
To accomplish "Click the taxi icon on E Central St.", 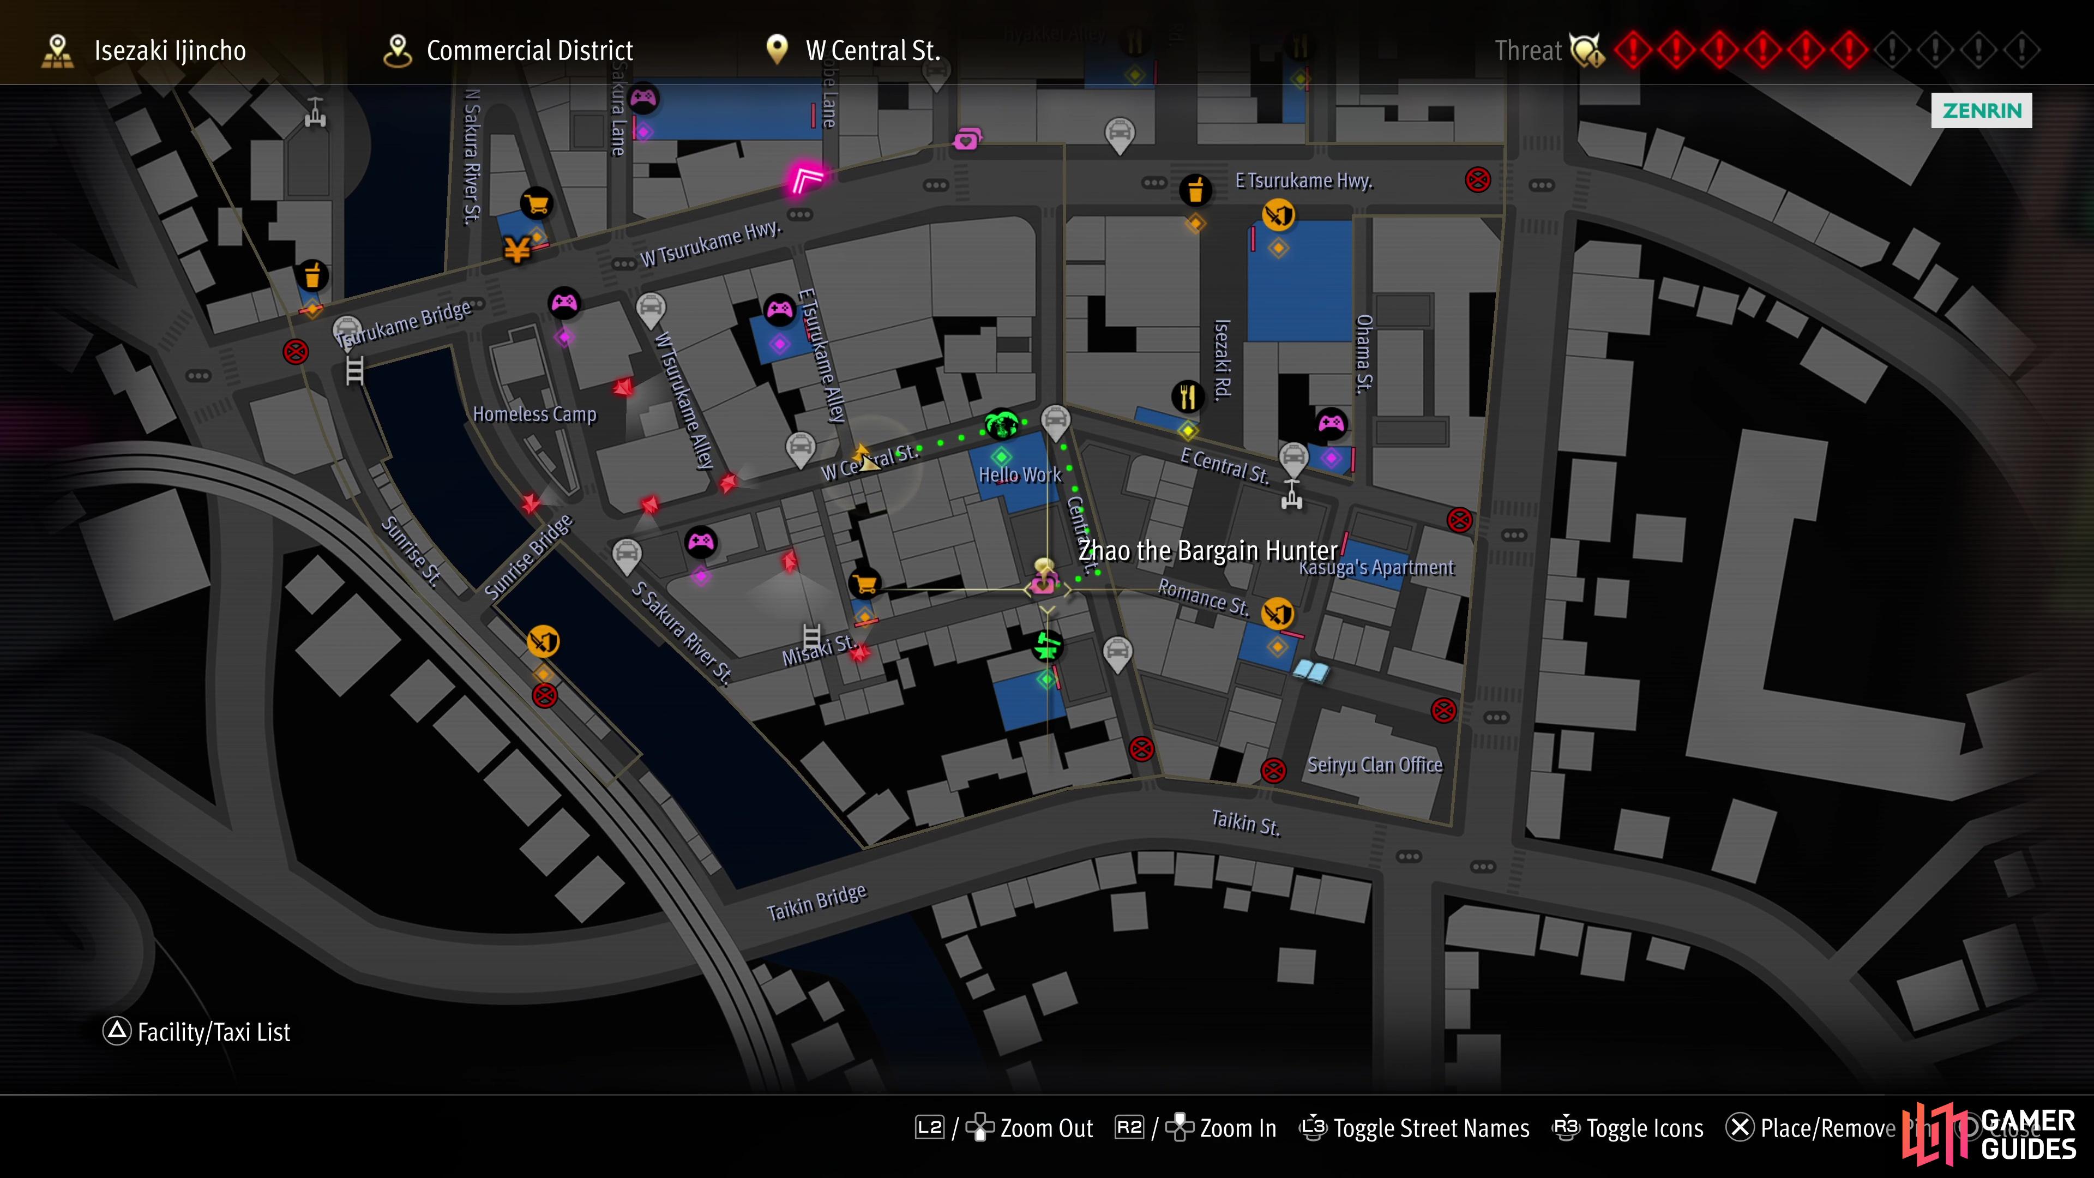I will [x=1293, y=459].
